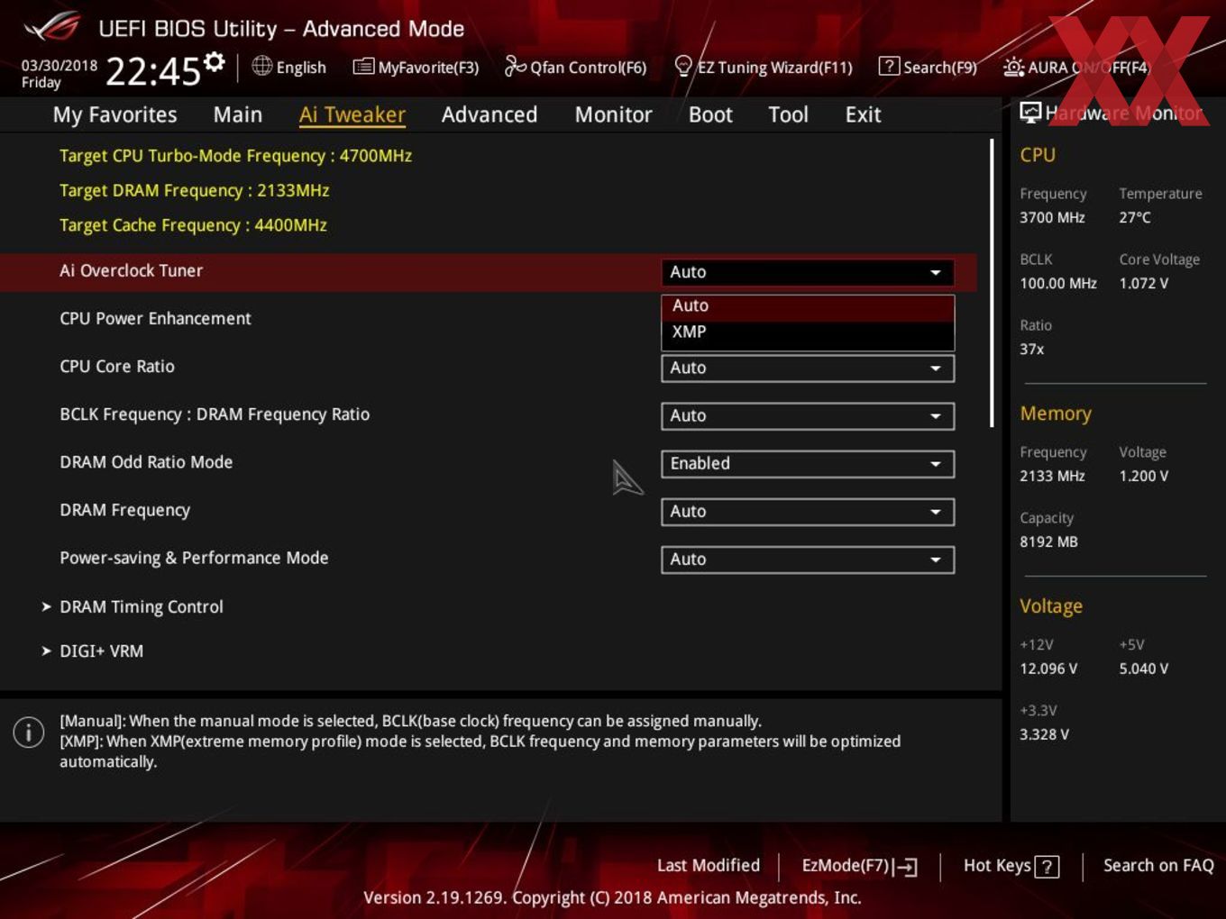Screen dimensions: 1226x919
Task: Open the CPU Core Ratio dropdown
Action: [808, 368]
